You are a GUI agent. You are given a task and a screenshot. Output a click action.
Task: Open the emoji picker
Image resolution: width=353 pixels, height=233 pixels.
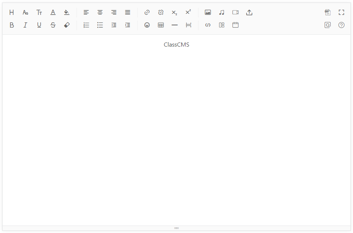point(147,25)
